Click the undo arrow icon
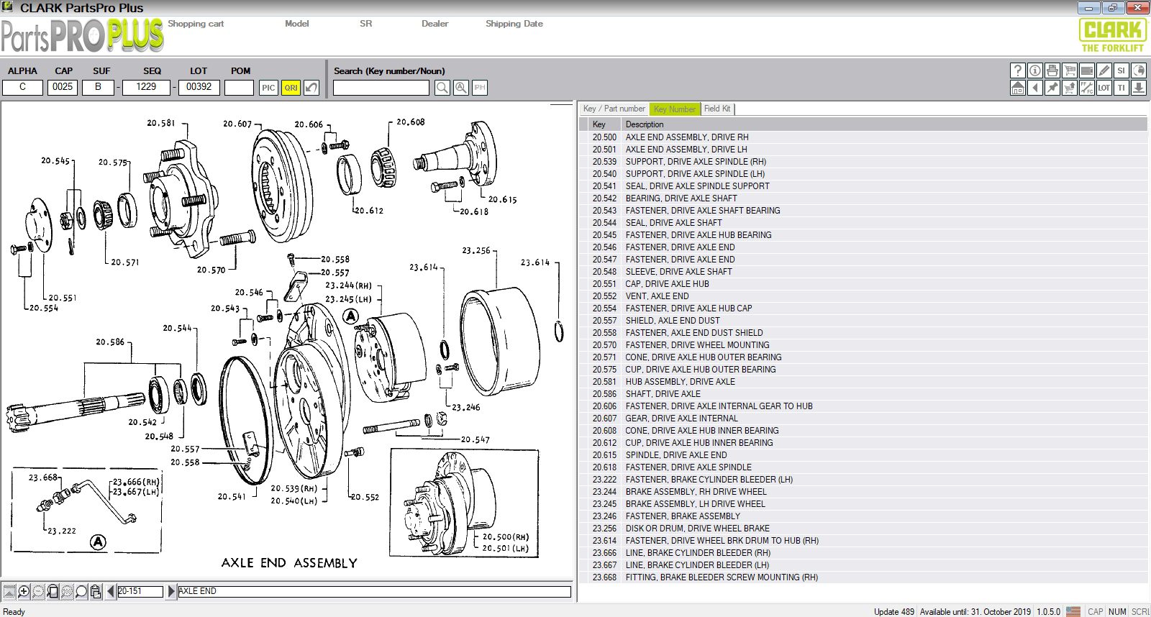This screenshot has width=1151, height=617. pyautogui.click(x=311, y=88)
